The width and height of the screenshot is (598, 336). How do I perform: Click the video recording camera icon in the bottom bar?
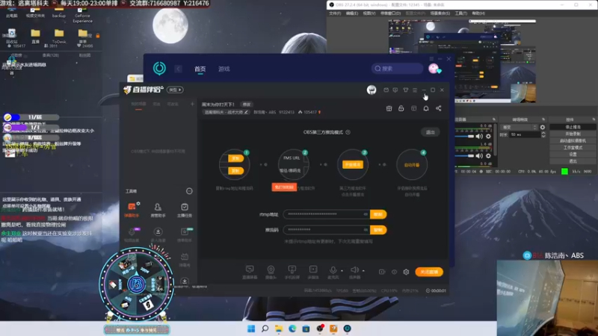tap(382, 272)
